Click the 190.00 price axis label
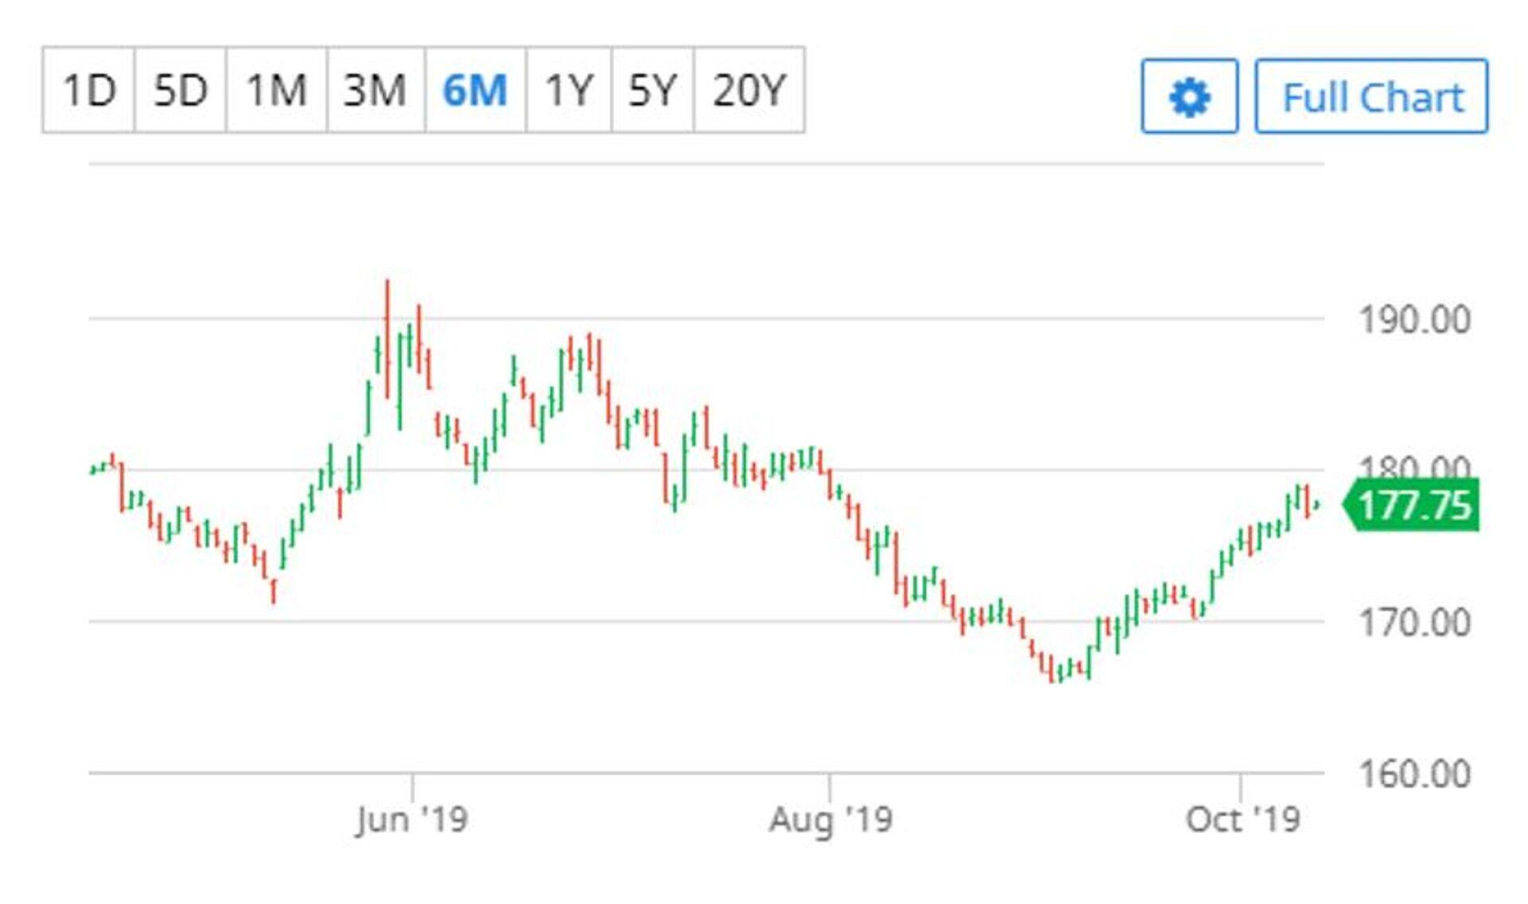 1414,320
